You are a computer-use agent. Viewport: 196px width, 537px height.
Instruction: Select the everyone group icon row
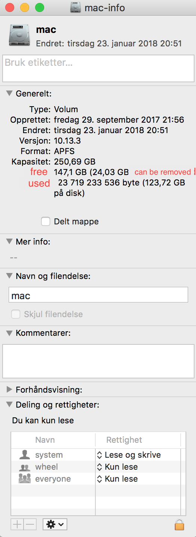pos(52,479)
